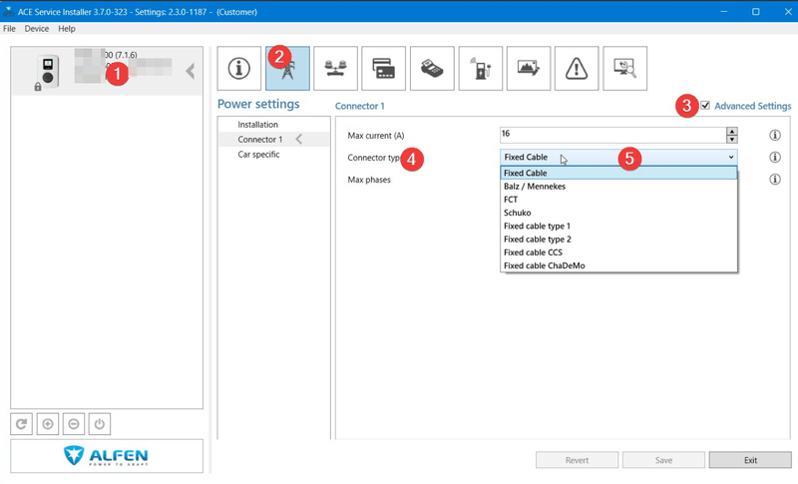This screenshot has height=484, width=798.
Task: Click the Alfen logo banner
Action: tap(107, 455)
